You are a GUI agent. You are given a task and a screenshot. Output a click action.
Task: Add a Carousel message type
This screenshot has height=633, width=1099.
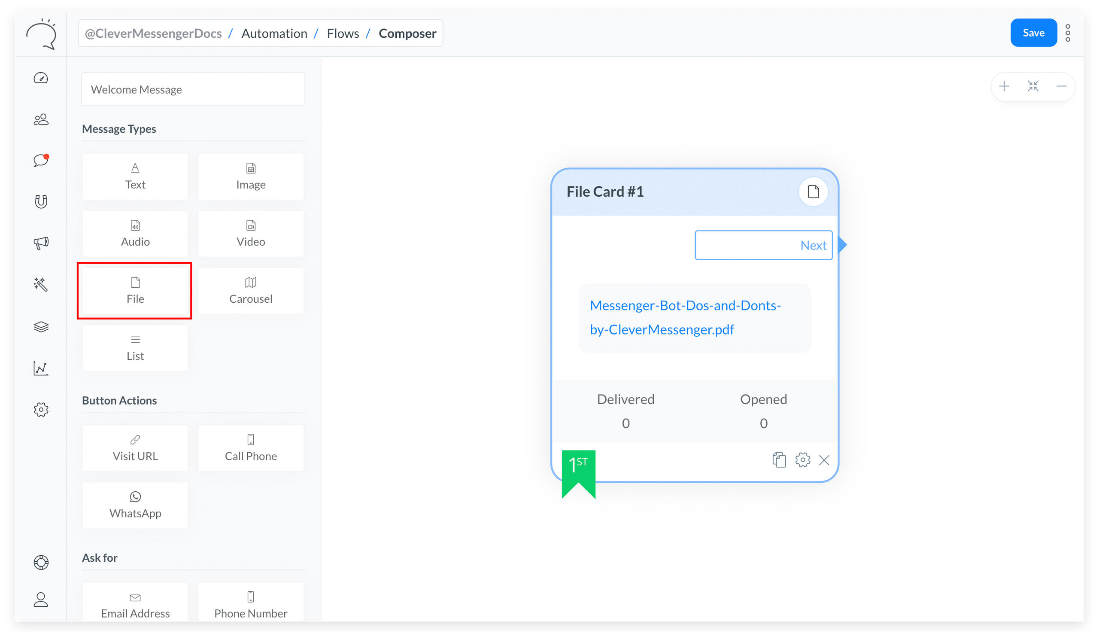point(251,291)
